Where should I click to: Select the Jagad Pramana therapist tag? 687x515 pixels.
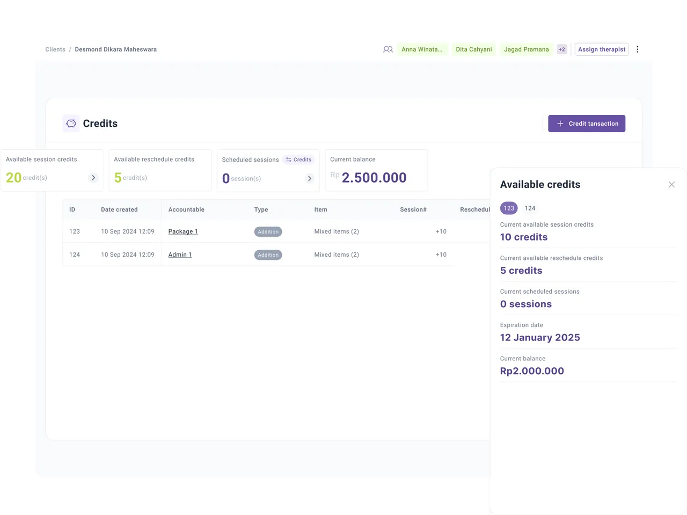point(526,49)
